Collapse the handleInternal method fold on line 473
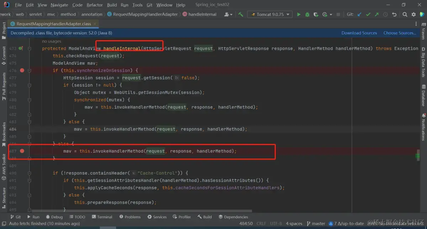 [x=30, y=48]
